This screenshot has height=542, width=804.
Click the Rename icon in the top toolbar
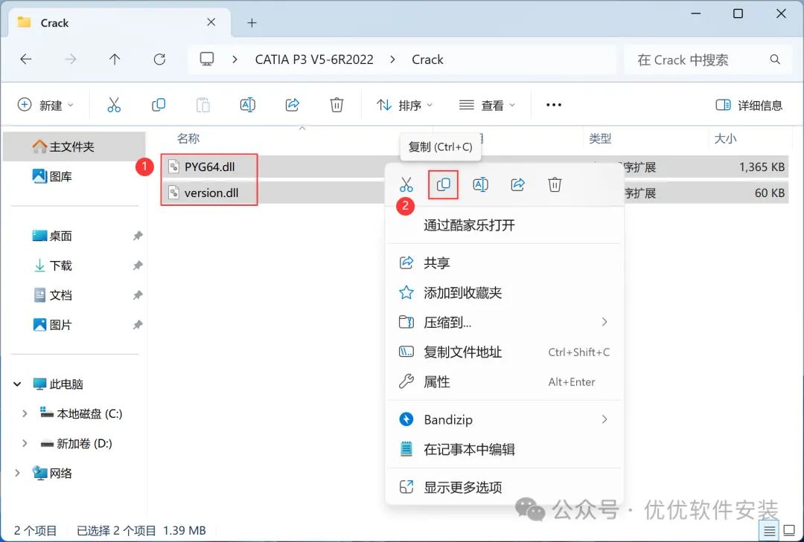click(248, 105)
